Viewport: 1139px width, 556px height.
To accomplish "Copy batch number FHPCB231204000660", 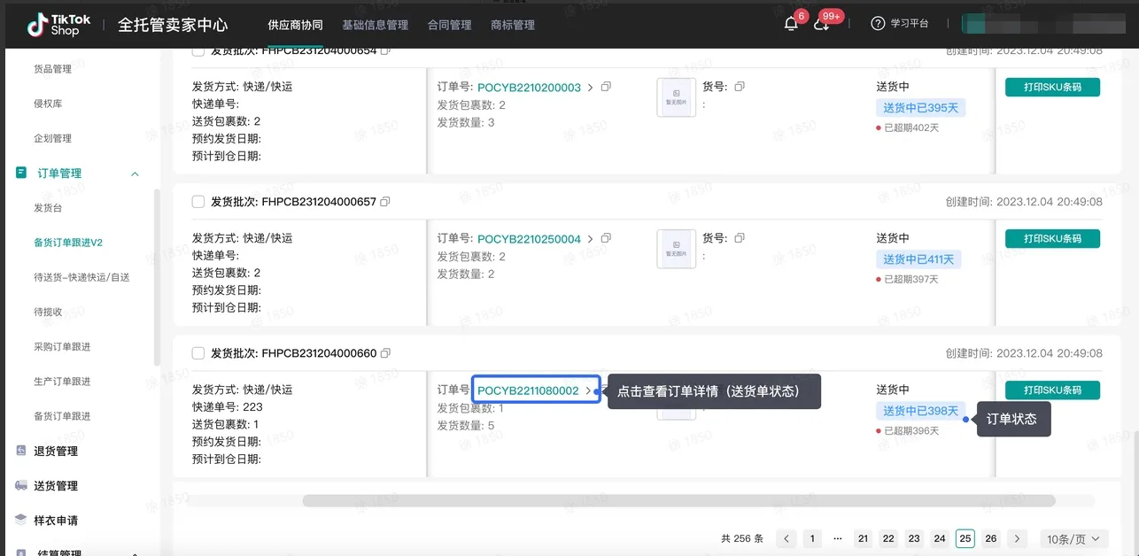I will (x=384, y=353).
